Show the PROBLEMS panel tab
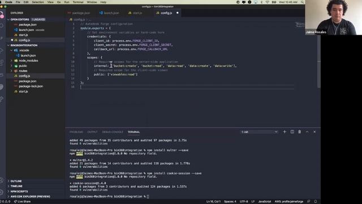 pos(76,132)
